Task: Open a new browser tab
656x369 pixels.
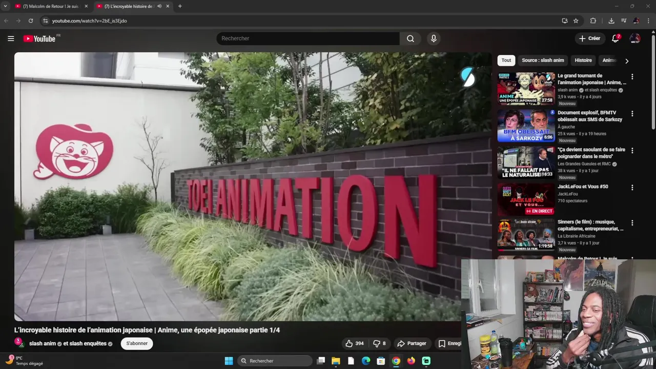Action: (179, 6)
